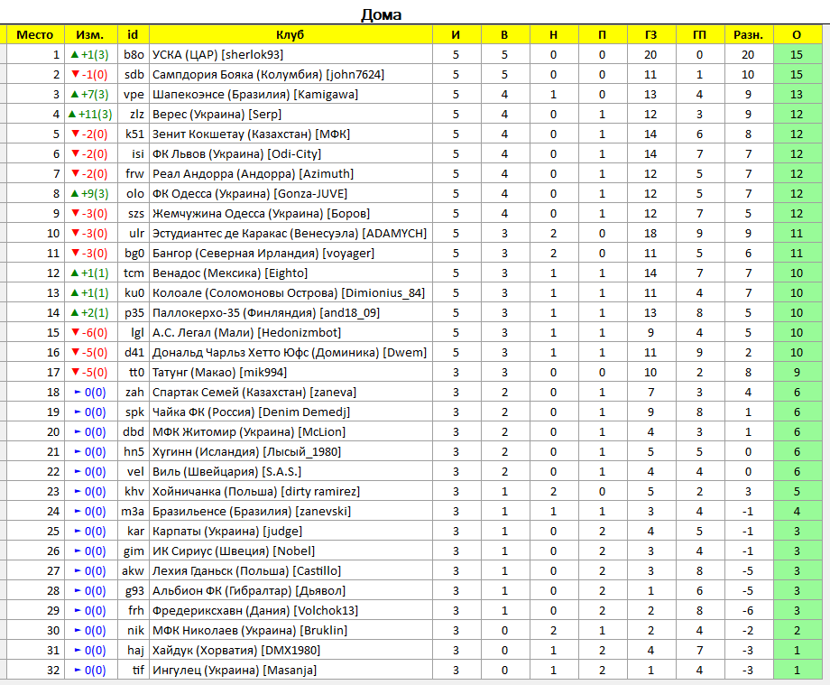Click the 'В' wins column header
Image resolution: width=830 pixels, height=685 pixels.
(504, 35)
